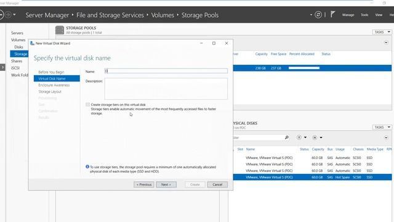Click the disabled Create button
This screenshot has height=222, width=394.
195,184
